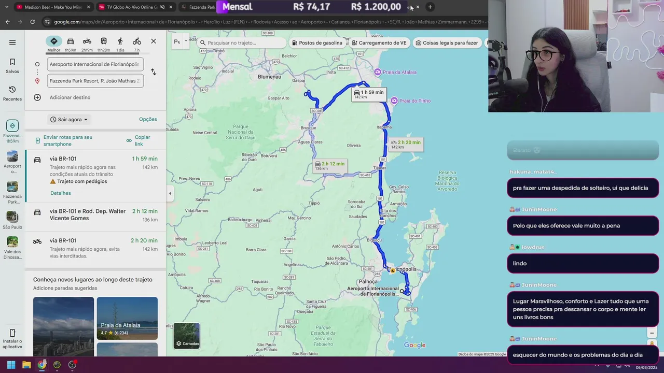The width and height of the screenshot is (664, 373).
Task: Swap origin and destination arrows
Action: [154, 72]
